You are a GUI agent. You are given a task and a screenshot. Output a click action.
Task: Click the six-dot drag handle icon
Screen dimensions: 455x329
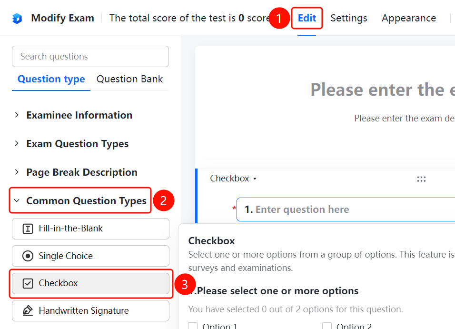[421, 179]
